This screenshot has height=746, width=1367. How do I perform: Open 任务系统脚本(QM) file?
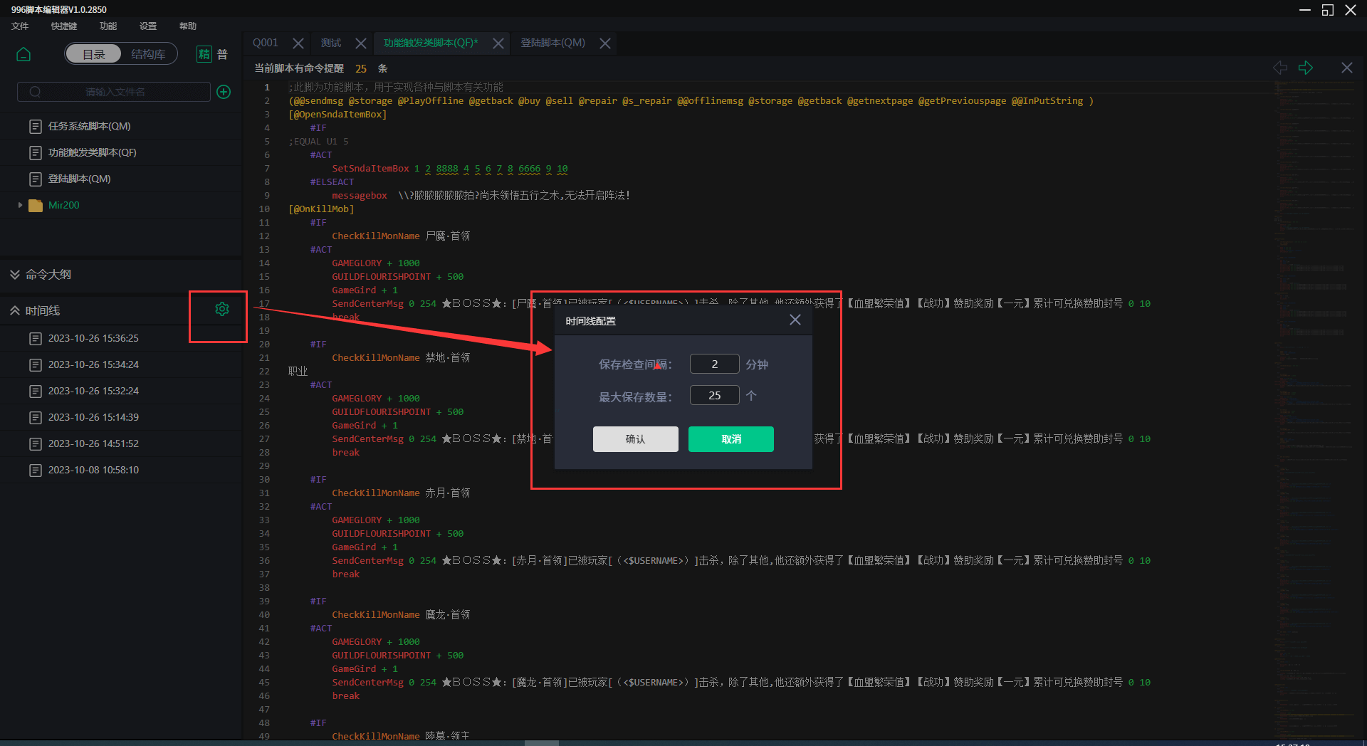89,126
